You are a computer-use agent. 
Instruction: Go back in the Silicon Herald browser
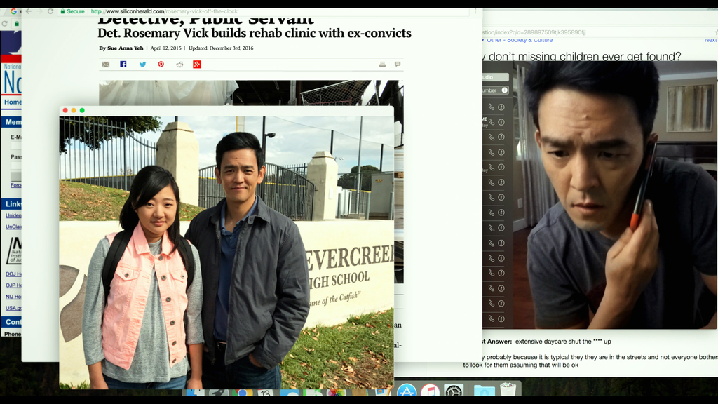pos(28,11)
